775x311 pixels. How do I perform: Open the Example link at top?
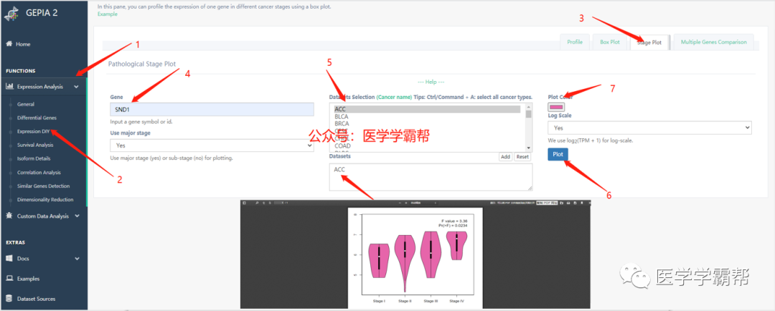pyautogui.click(x=108, y=14)
